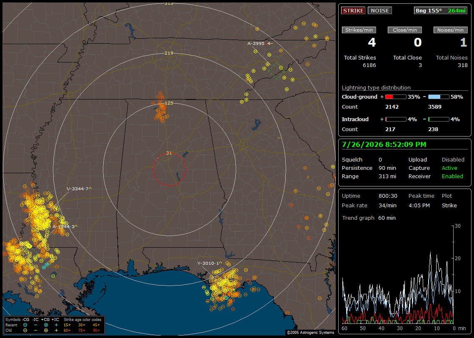Image resolution: width=474 pixels, height=338 pixels.
Task: Click the 45+ strike age color code
Action: point(96,325)
